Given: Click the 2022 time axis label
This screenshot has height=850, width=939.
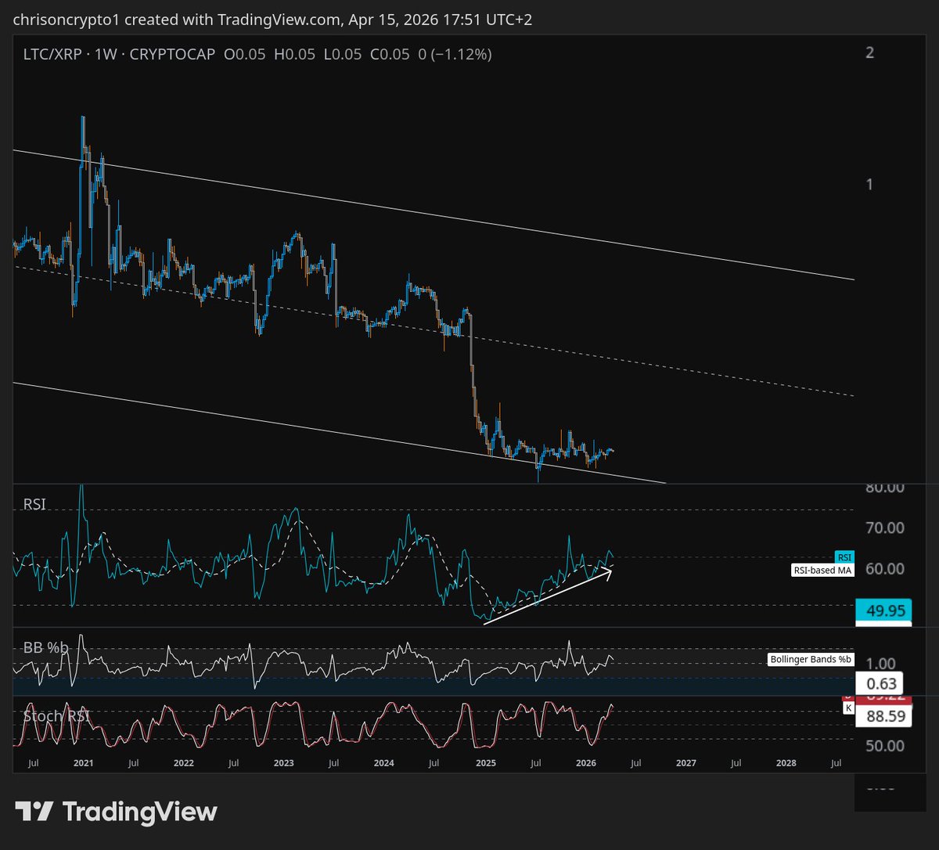Looking at the screenshot, I should click(x=183, y=762).
